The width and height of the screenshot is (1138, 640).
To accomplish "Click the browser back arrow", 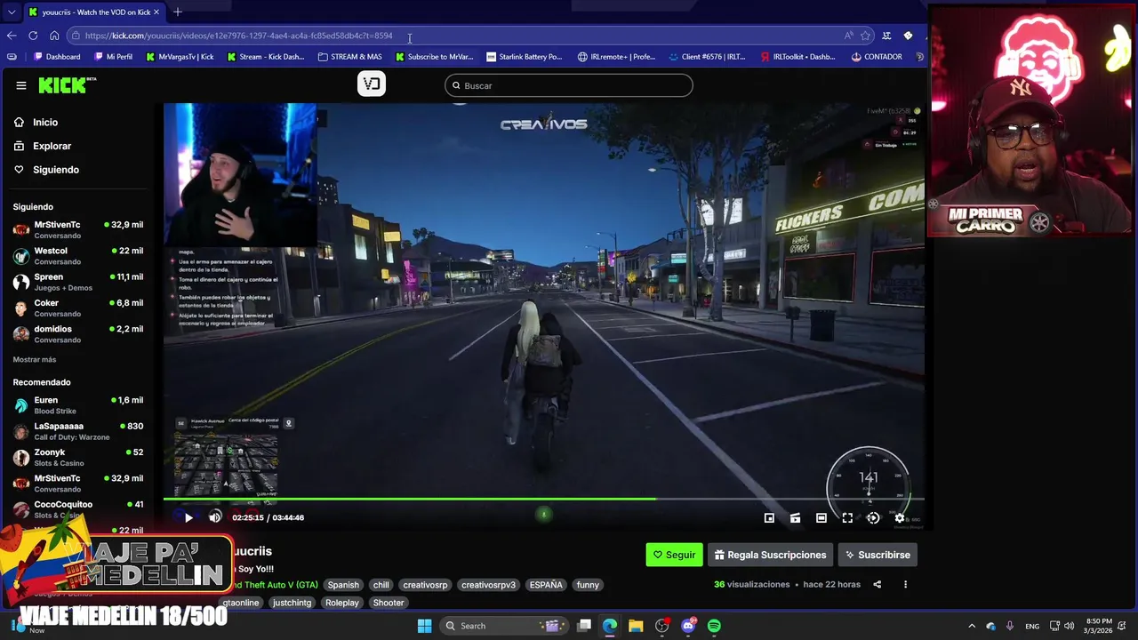I will tap(12, 36).
